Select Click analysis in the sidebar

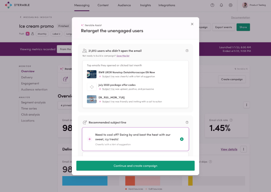point(30,114)
